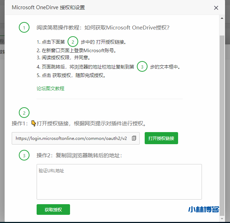The image size is (230, 223).
Task: Click the text 操作1 打开授权链接 instruction
Action: click(79, 123)
